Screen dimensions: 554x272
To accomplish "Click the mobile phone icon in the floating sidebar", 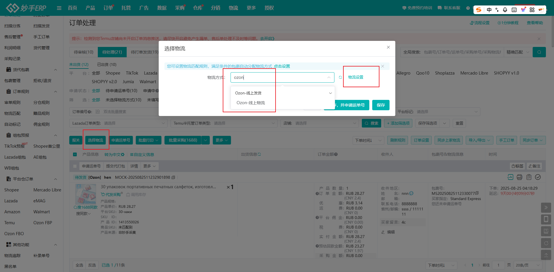I will [546, 219].
